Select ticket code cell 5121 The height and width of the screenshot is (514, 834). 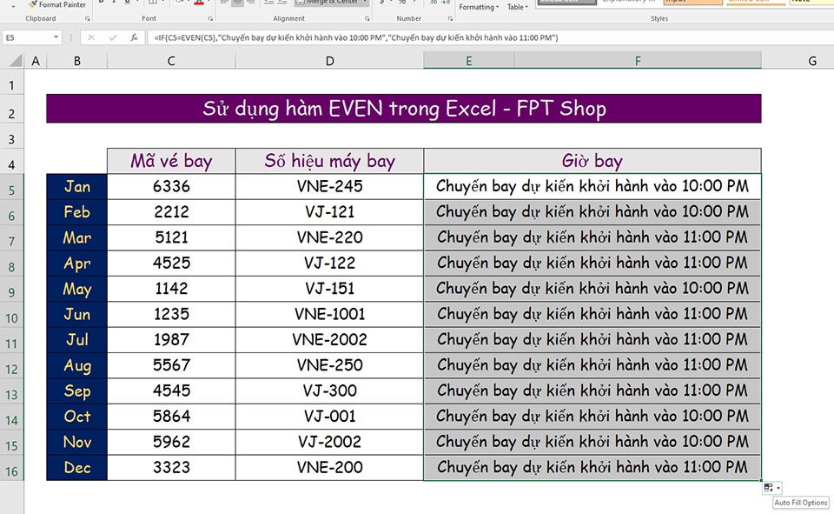coord(171,237)
